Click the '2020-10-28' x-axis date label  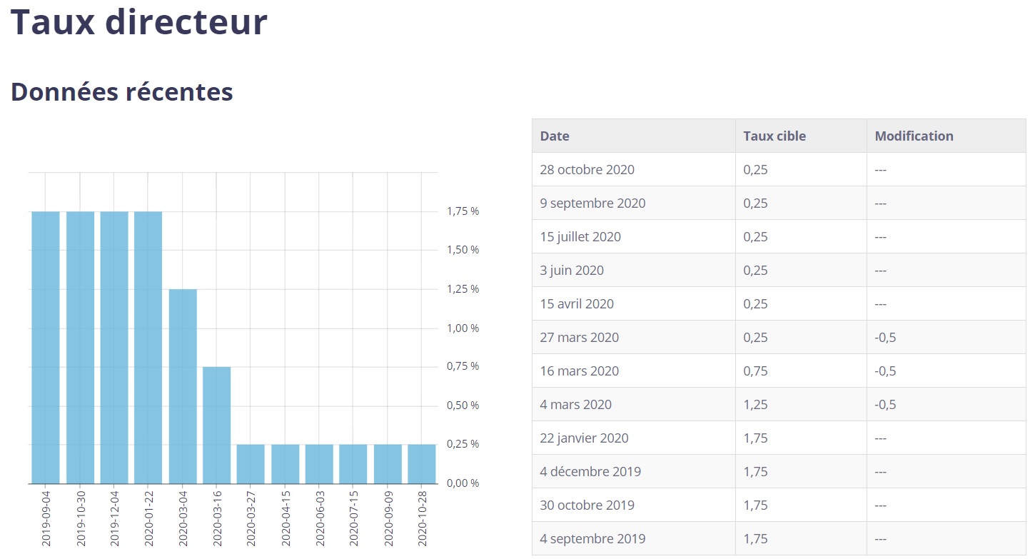[423, 519]
